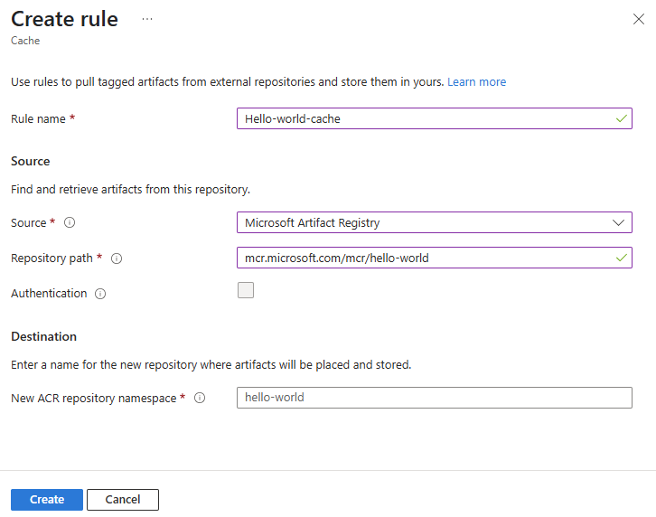Open the Learn more link
656x517 pixels.
tap(476, 82)
